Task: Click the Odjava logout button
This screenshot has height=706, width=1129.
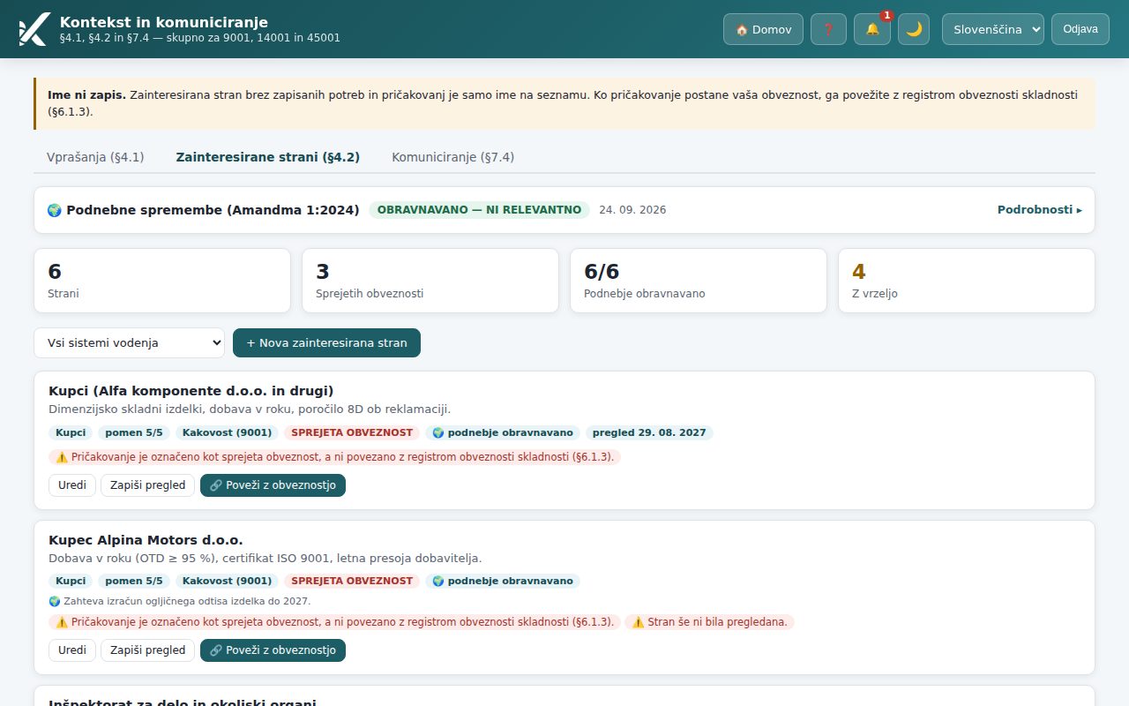Action: point(1080,29)
